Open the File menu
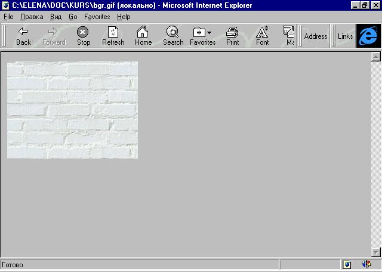This screenshot has width=382, height=272. (x=8, y=17)
